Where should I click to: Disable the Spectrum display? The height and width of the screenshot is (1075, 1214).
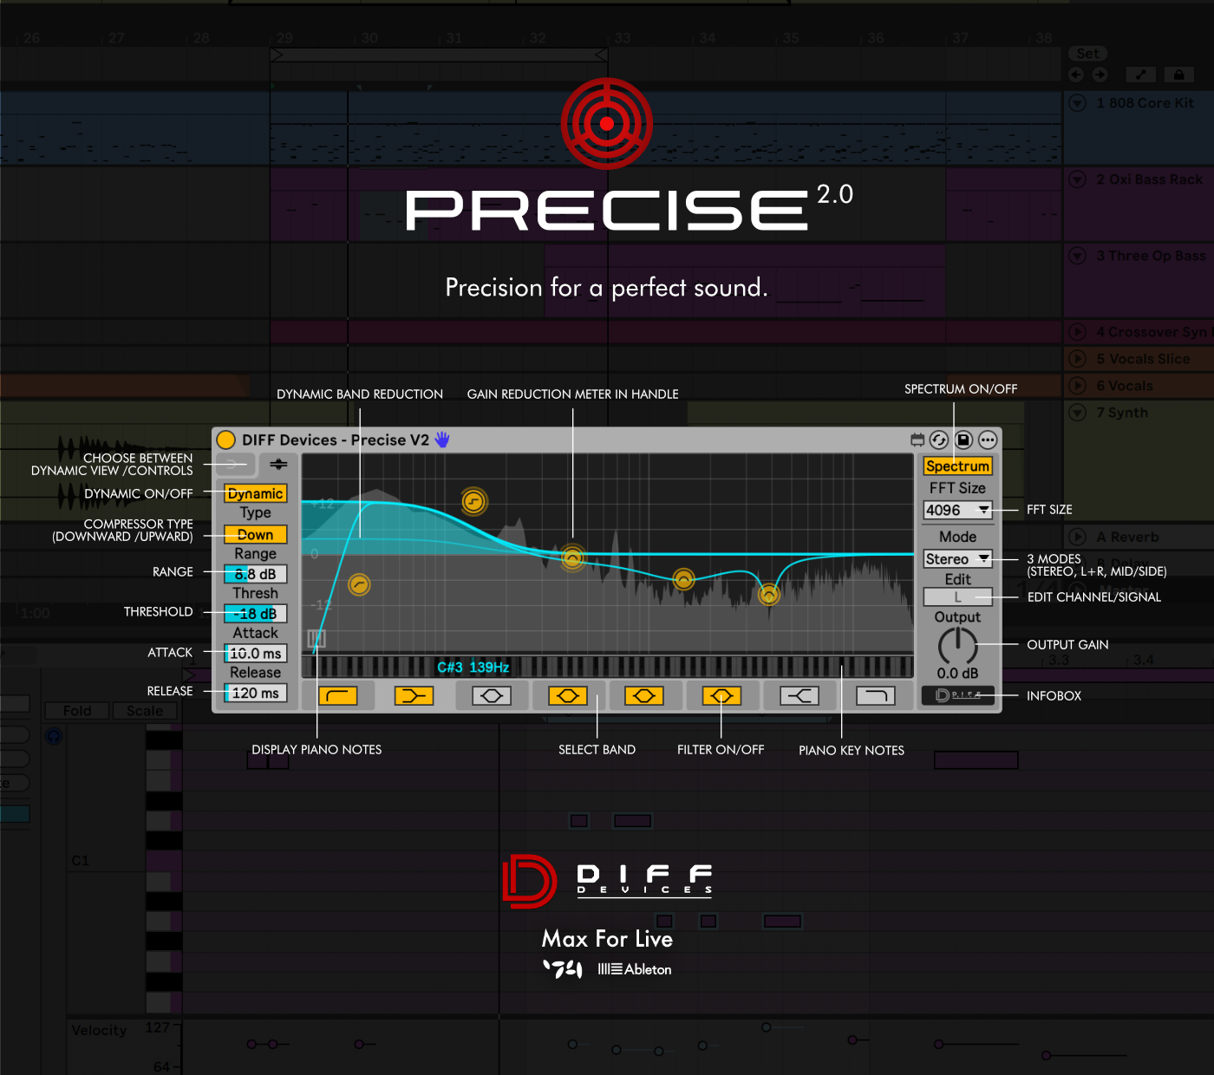[957, 466]
